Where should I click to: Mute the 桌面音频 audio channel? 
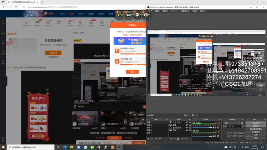[214, 136]
